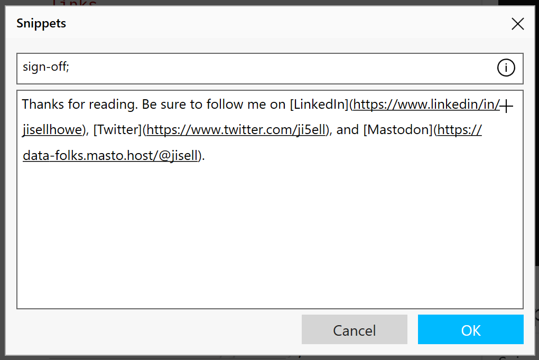Place cursor on the [LinkedIn] label text
The image size is (539, 360).
point(320,105)
